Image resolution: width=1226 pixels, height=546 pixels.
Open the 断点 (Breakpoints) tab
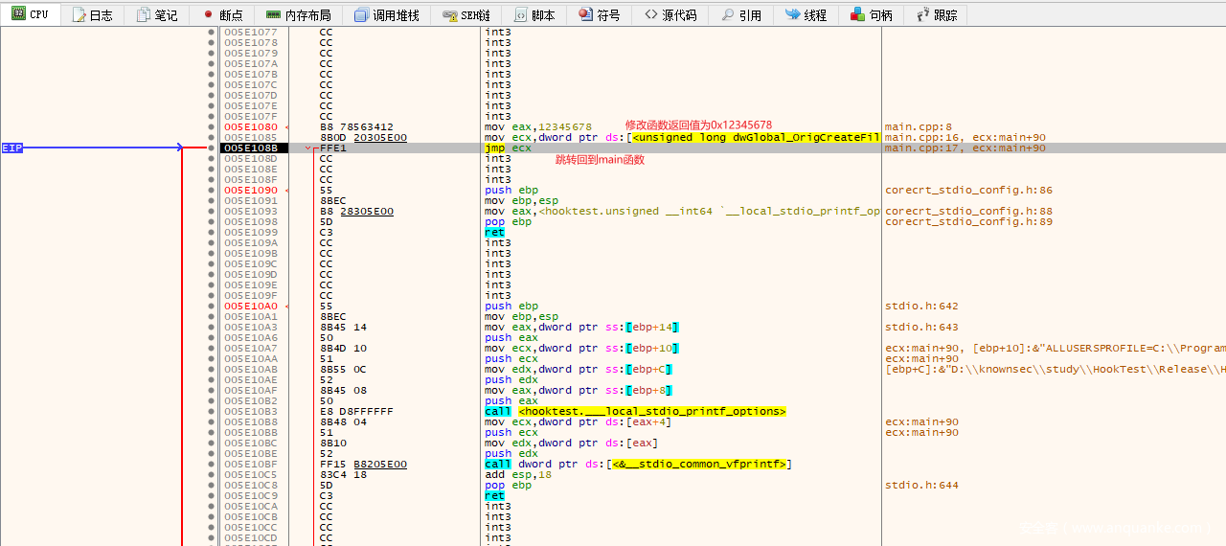[222, 14]
